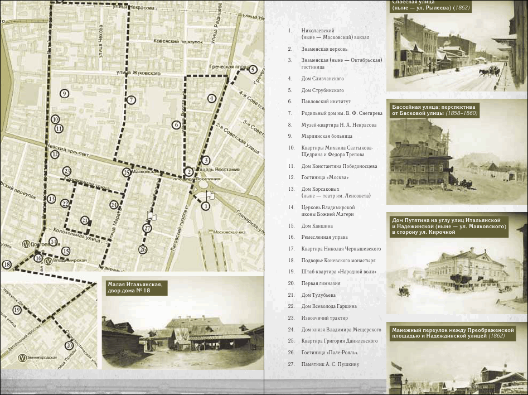This screenshot has height=395, width=528.
Task: Click circled marker 22 on the map
Action: (x=65, y=204)
